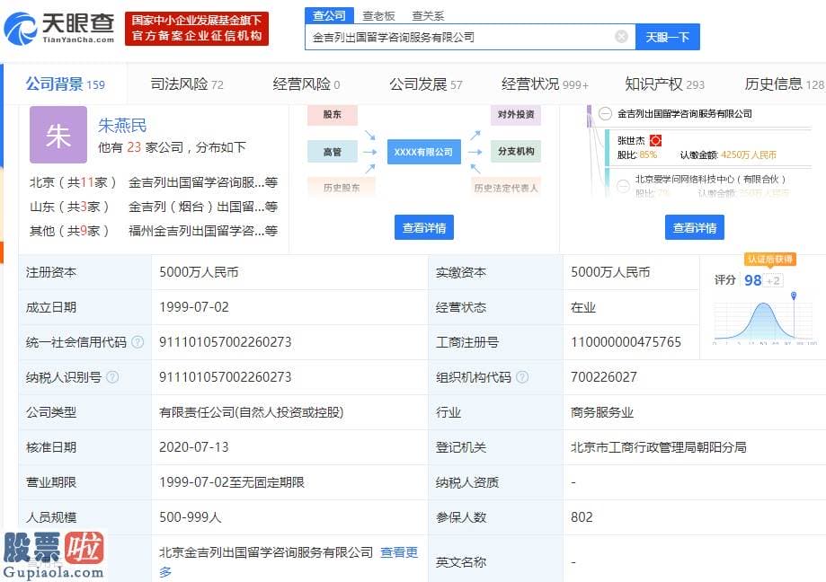The width and height of the screenshot is (826, 582).
Task: Click 查看详情 under the relationship diagram
Action: click(424, 227)
